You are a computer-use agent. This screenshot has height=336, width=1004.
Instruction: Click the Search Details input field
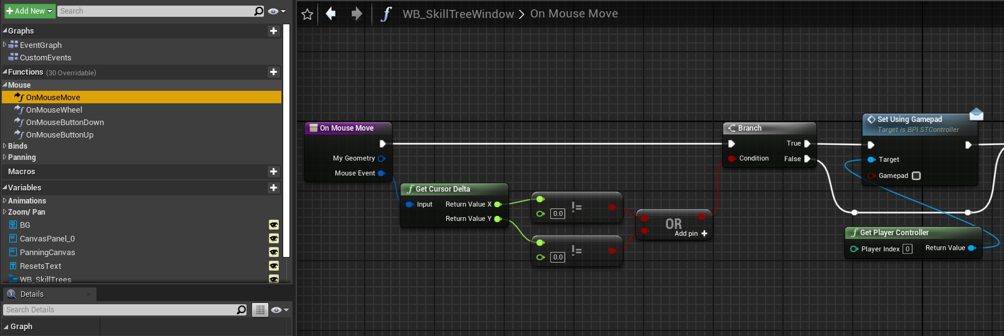pyautogui.click(x=118, y=310)
